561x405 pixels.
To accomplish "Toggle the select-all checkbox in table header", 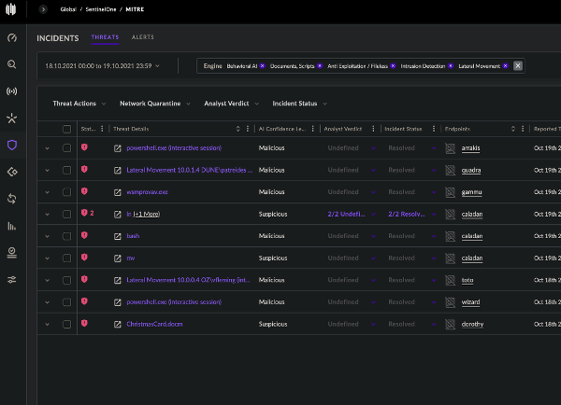I will (x=67, y=129).
